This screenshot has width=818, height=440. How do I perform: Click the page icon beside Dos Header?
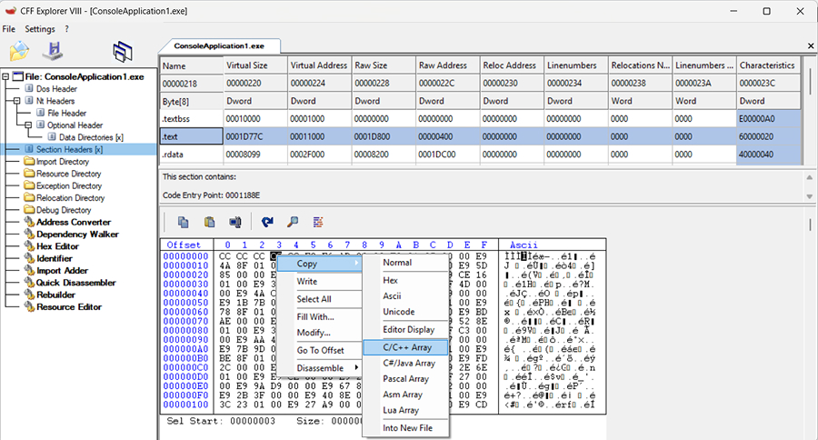29,89
